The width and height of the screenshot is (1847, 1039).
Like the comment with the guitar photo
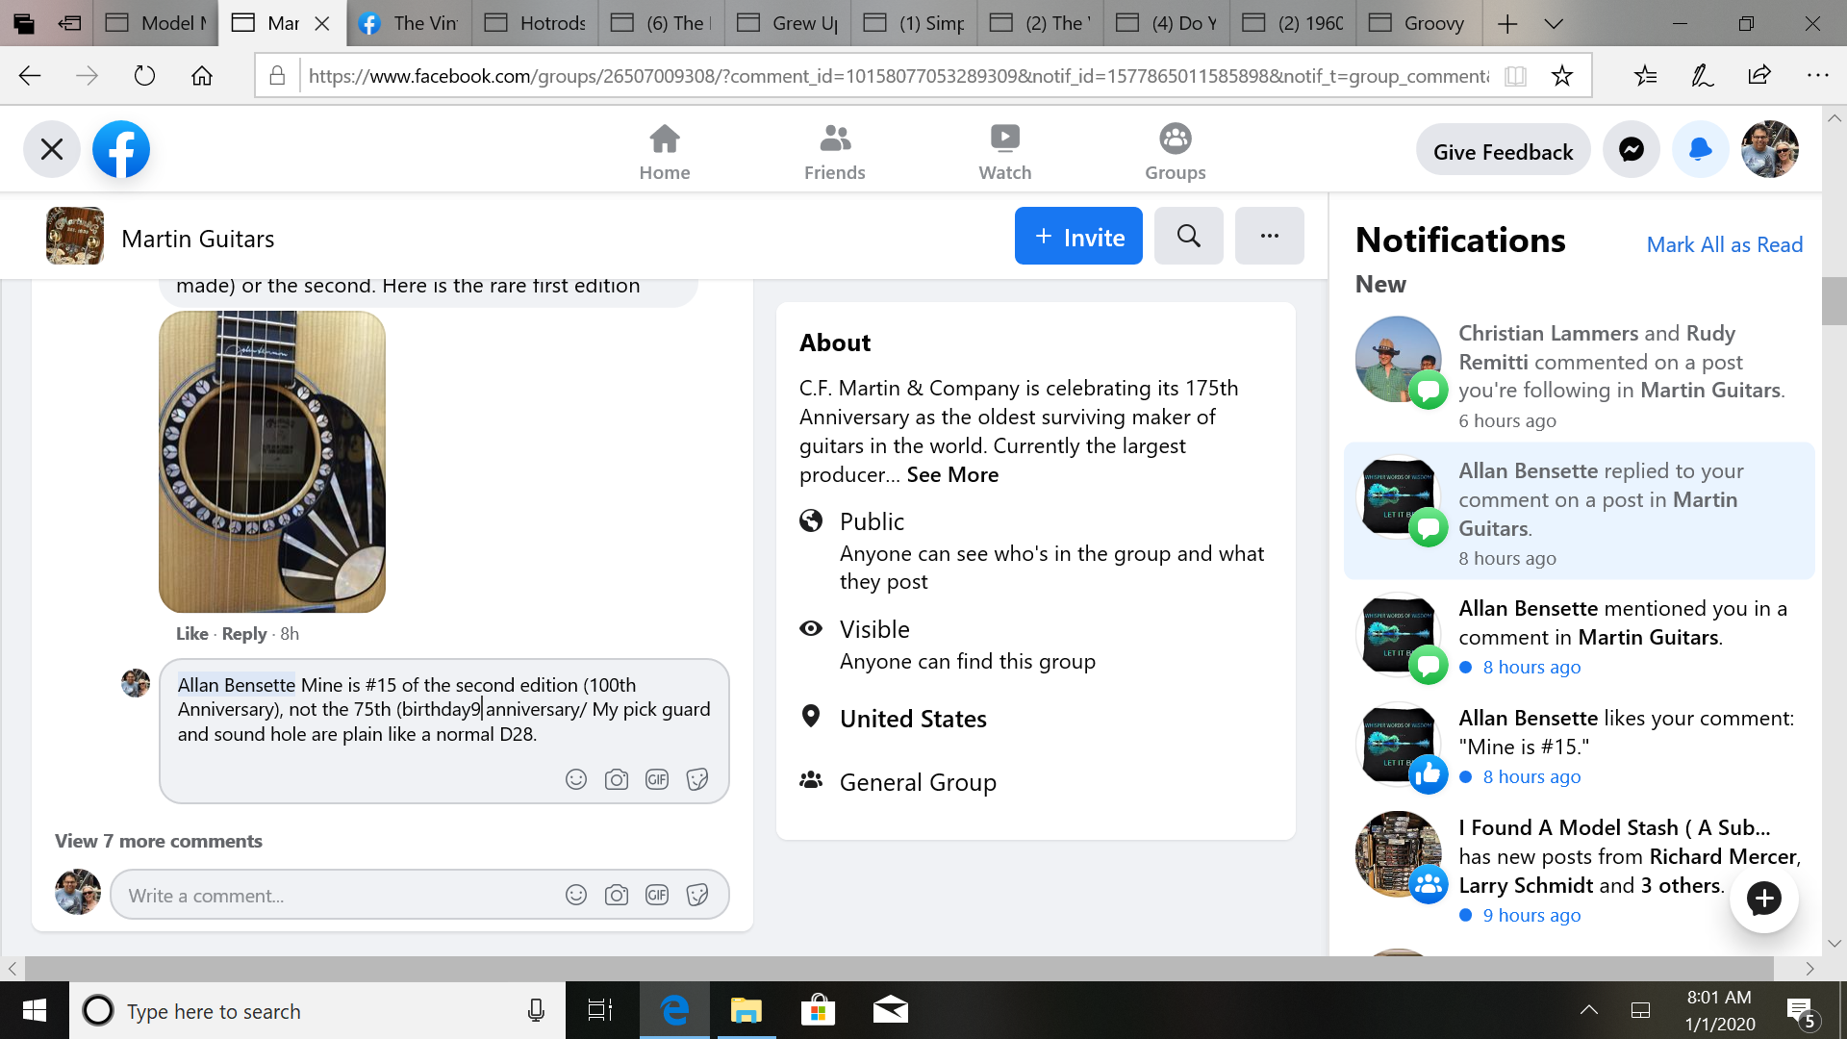(x=191, y=634)
